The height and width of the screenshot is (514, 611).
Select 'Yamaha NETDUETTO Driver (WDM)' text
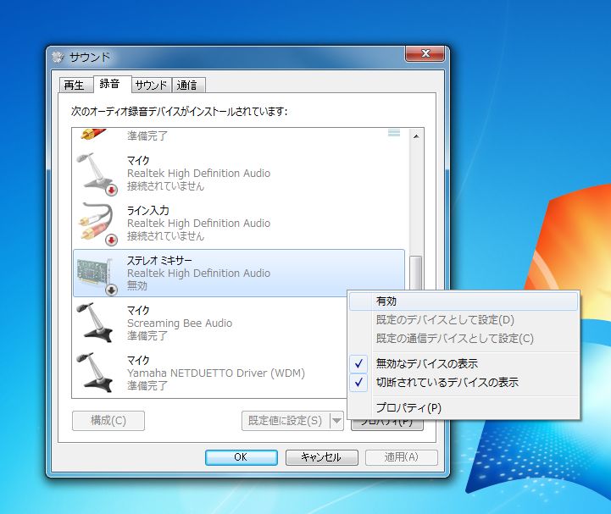coord(216,373)
